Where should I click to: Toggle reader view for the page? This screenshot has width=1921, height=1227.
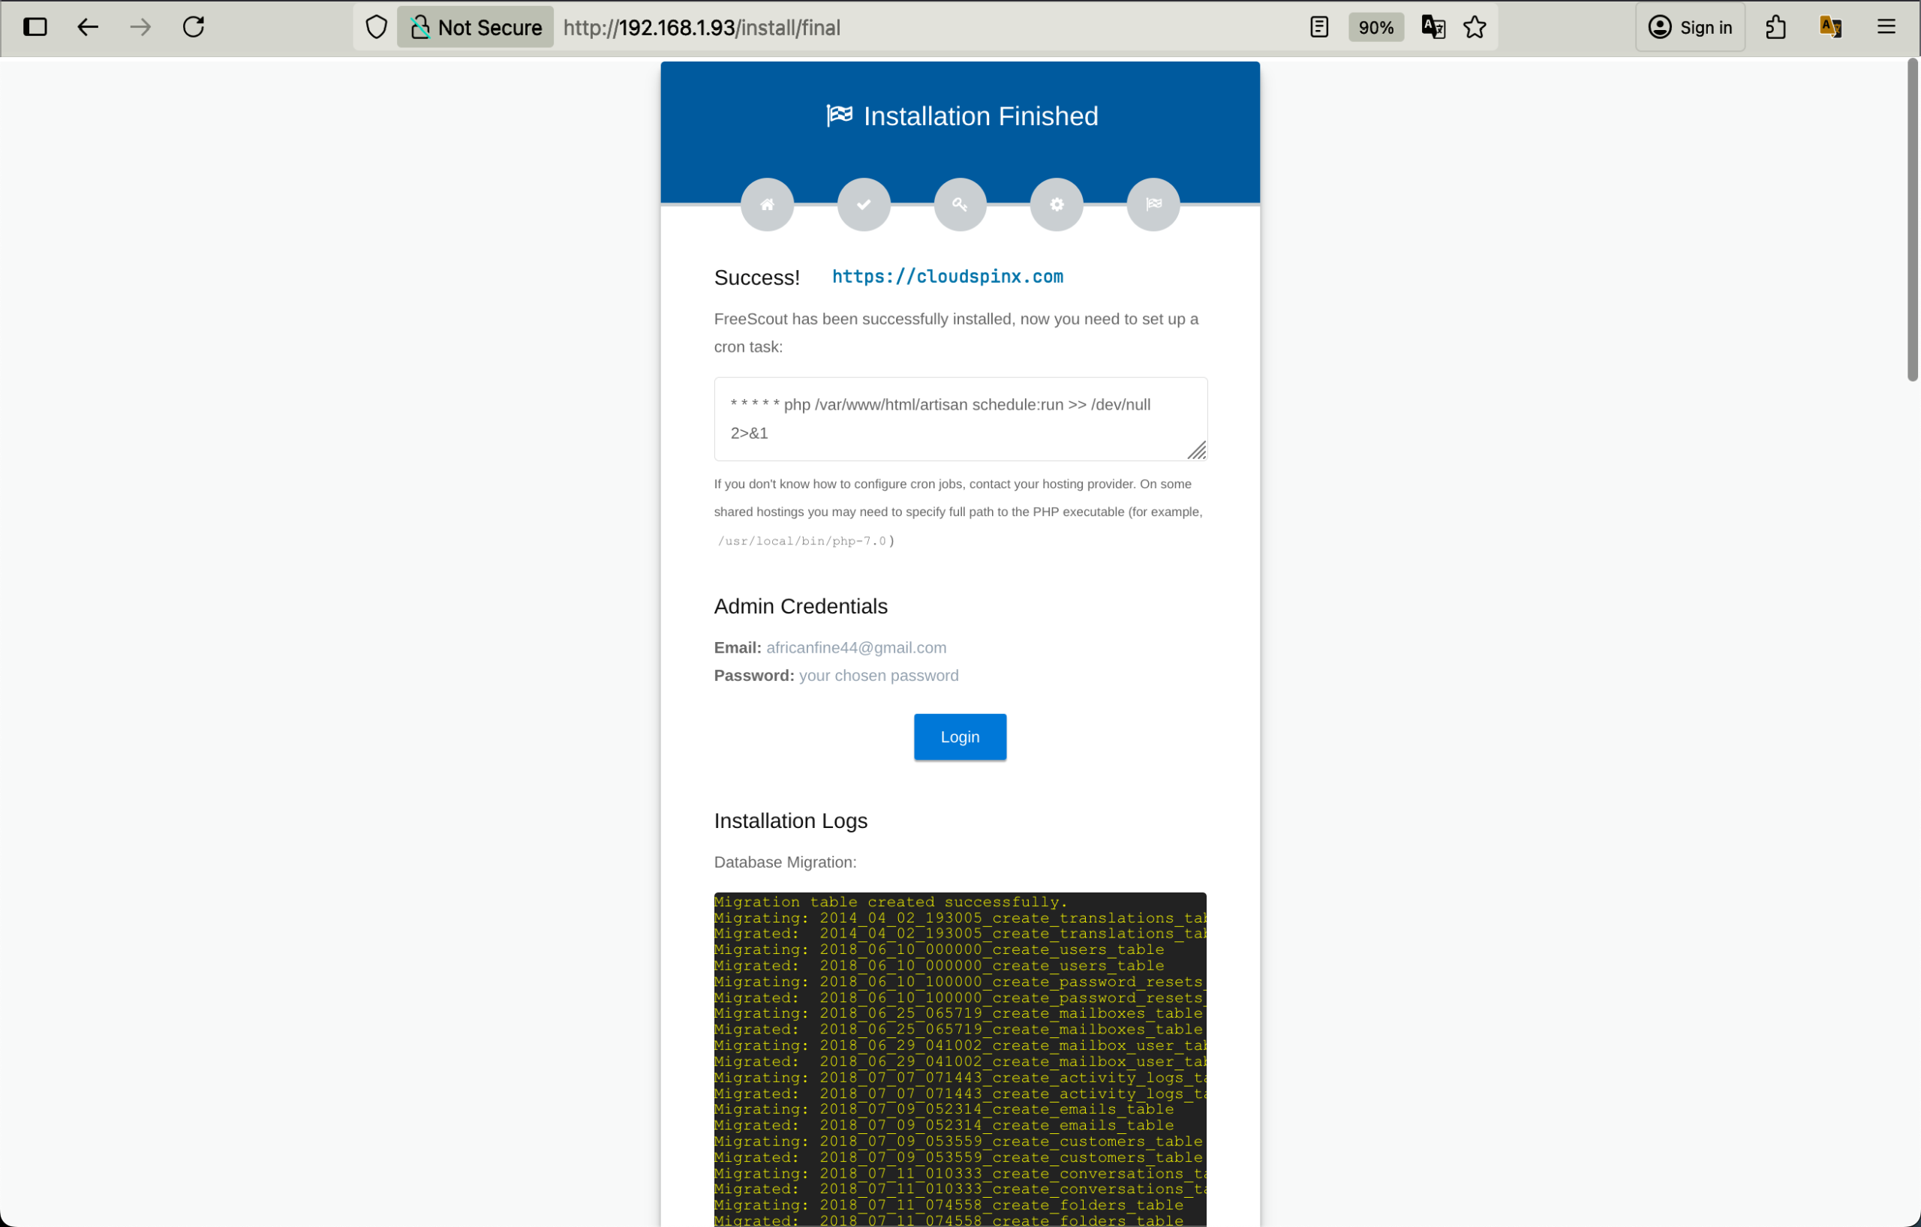click(x=1319, y=26)
